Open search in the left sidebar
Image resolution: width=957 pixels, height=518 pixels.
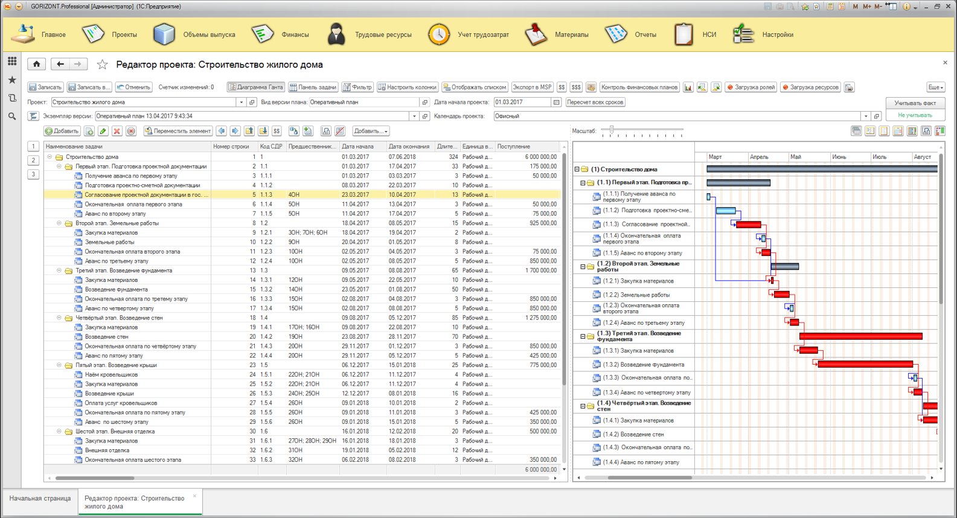[12, 116]
